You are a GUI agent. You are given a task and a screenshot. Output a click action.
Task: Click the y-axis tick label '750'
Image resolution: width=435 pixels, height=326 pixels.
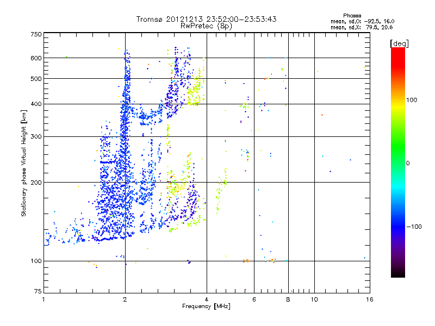(36, 34)
